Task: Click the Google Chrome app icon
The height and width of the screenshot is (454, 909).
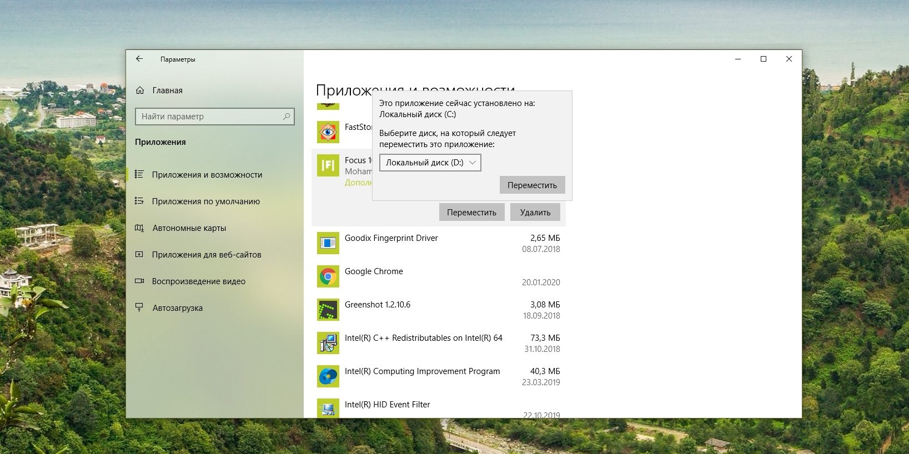Action: tap(328, 276)
